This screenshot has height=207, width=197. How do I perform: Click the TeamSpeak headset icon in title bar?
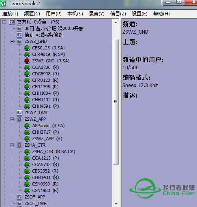pos(3,4)
